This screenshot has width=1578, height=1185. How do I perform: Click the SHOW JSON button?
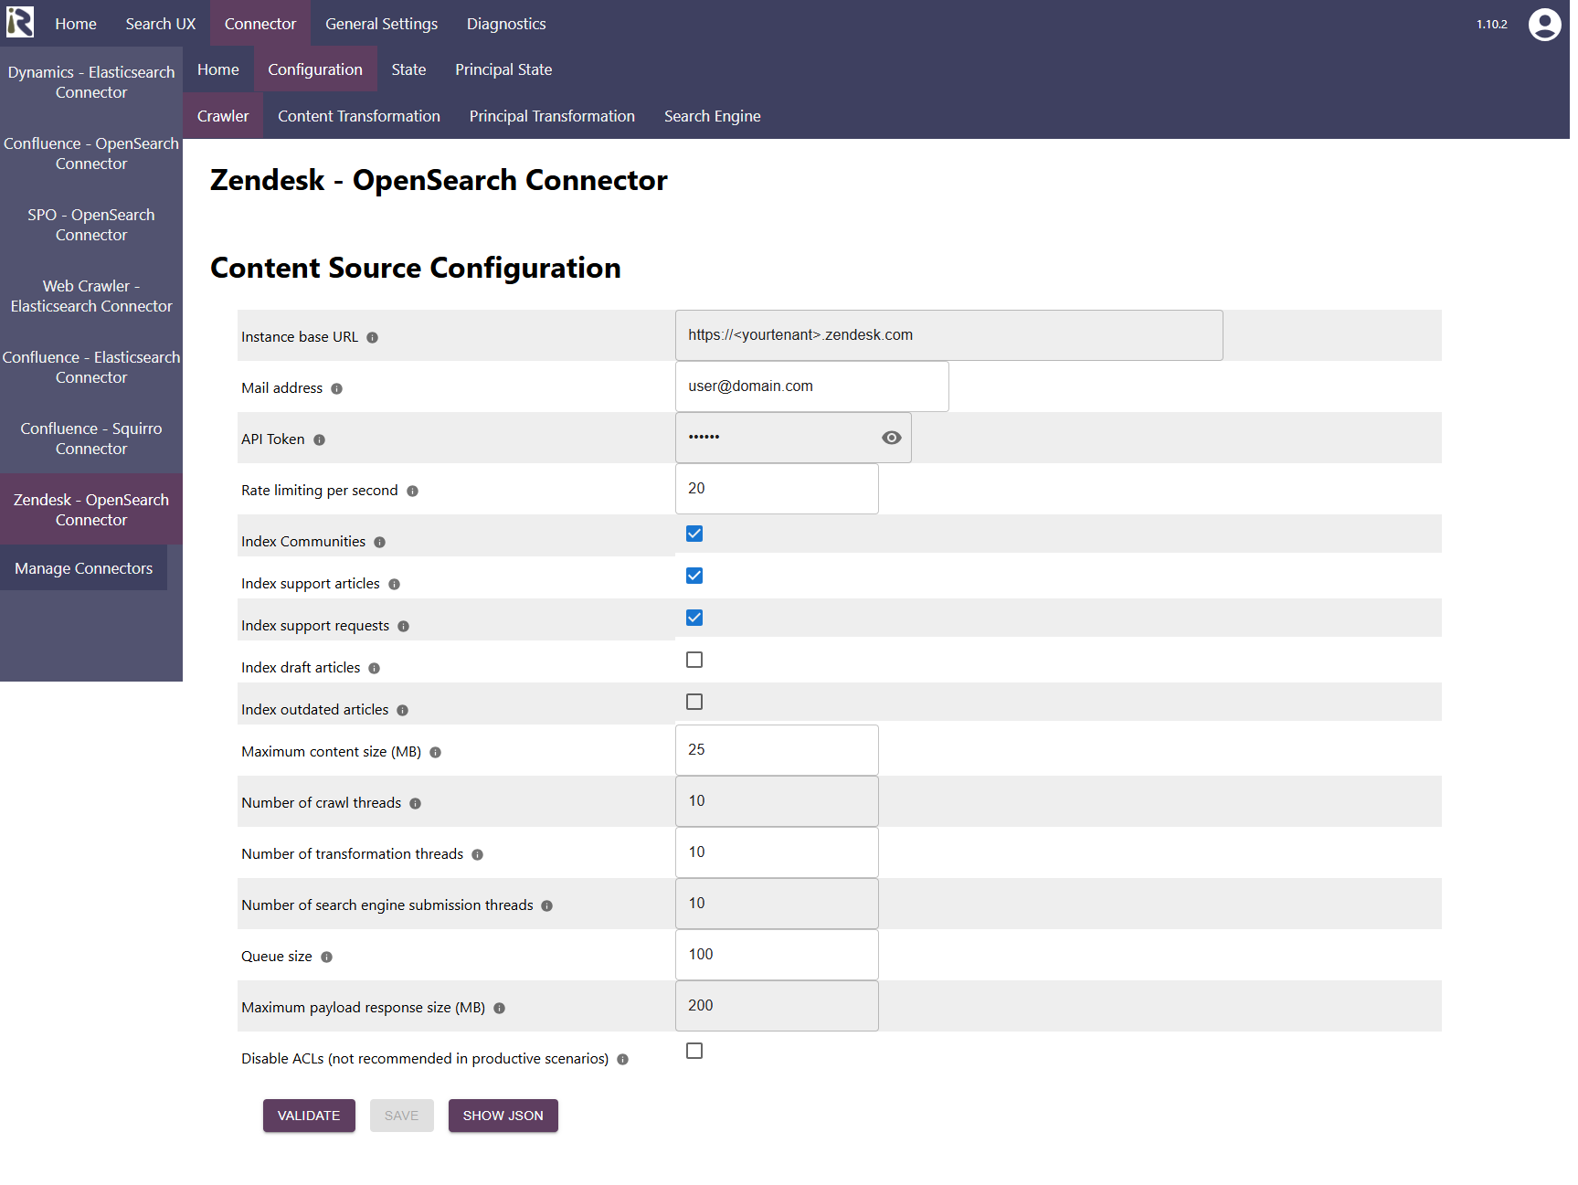click(x=503, y=1116)
